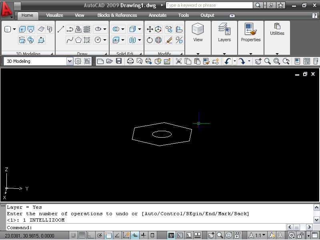Click the Properties panel button
This screenshot has width=320, height=240.
point(251,33)
